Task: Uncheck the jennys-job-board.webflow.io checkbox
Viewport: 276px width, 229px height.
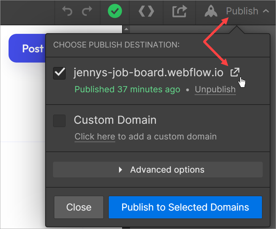Action: point(59,73)
